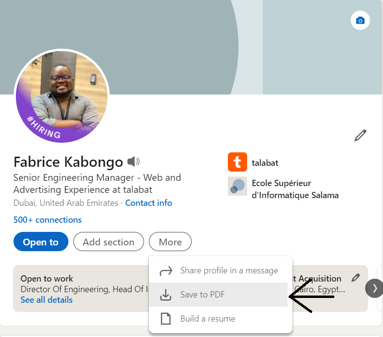Click the share arrow icon in menu
This screenshot has width=383, height=337.
[166, 270]
